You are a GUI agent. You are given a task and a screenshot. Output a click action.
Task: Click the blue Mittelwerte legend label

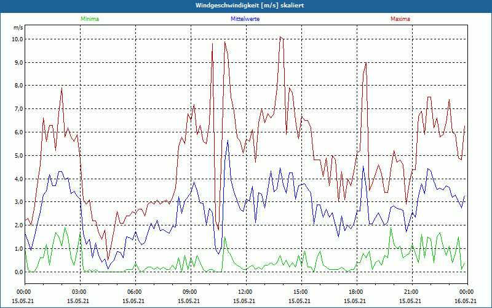tap(245, 19)
